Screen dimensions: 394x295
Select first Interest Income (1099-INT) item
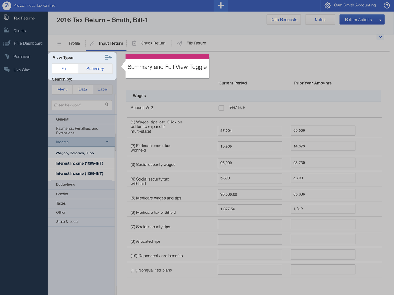pos(81,163)
